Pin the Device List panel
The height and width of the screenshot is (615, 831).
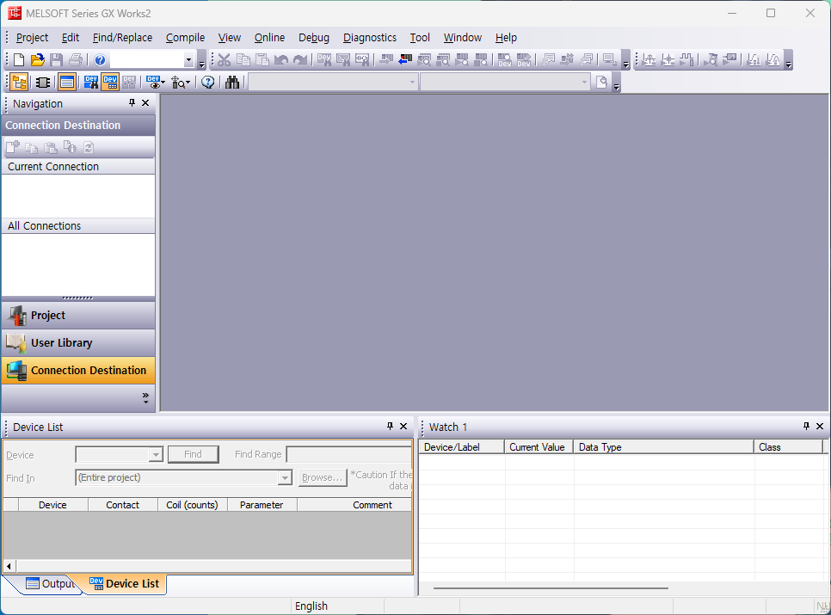[x=390, y=426]
